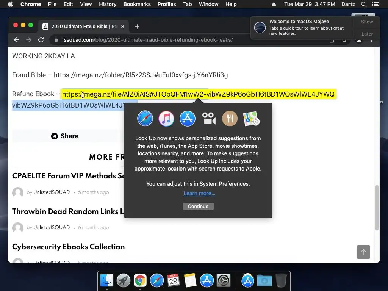Reload the fssquad page
Screen dimensions: 388x291
41,40
